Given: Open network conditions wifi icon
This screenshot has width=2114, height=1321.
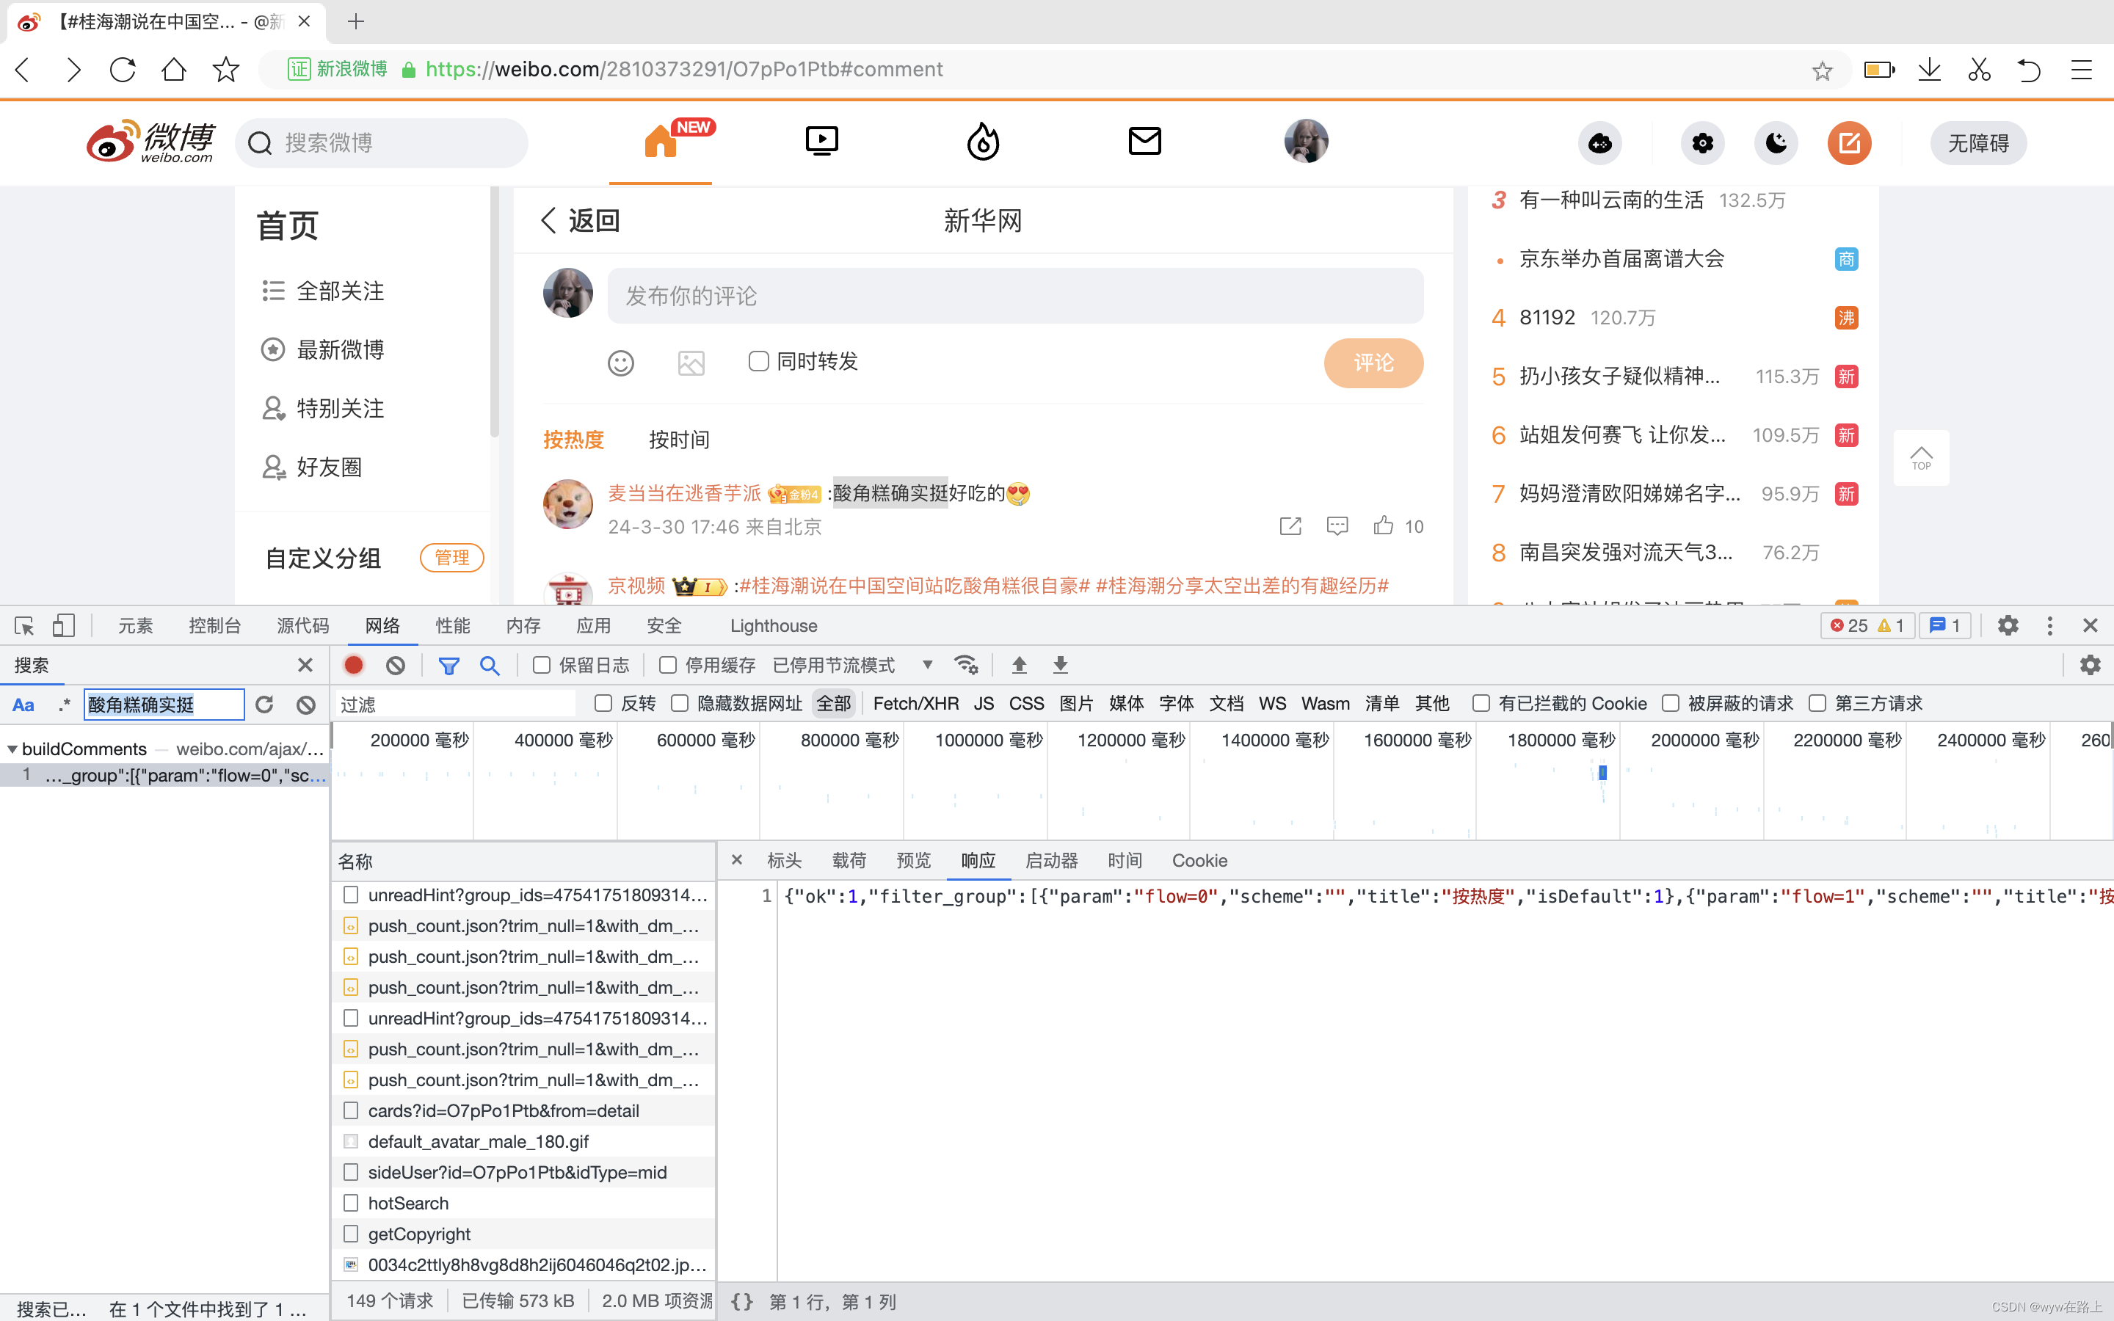Looking at the screenshot, I should 965,665.
